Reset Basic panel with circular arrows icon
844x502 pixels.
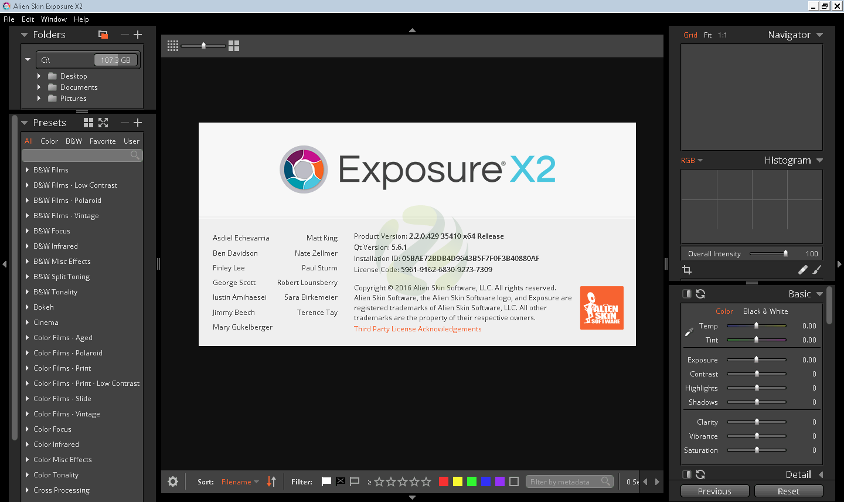700,294
